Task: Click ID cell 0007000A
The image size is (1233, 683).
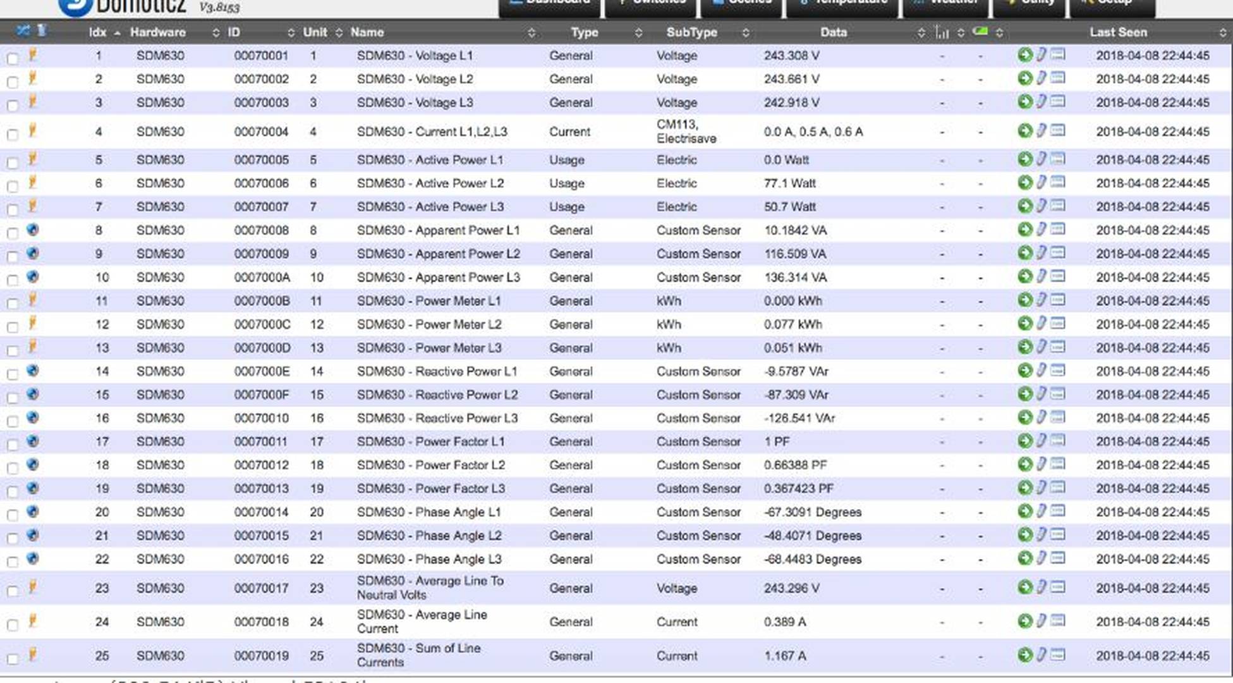Action: (262, 277)
